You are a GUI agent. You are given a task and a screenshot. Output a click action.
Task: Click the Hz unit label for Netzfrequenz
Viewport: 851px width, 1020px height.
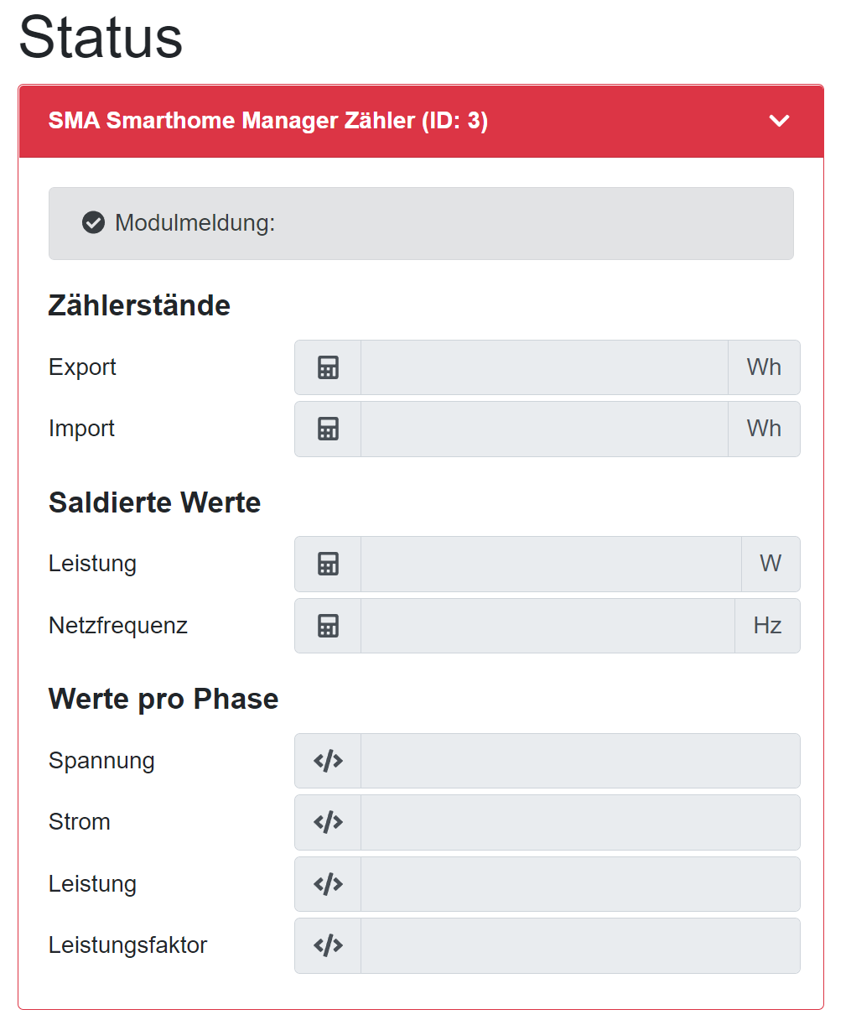coord(767,626)
